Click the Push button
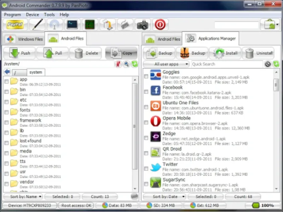The width and height of the screenshot is (283, 212). tap(19, 53)
